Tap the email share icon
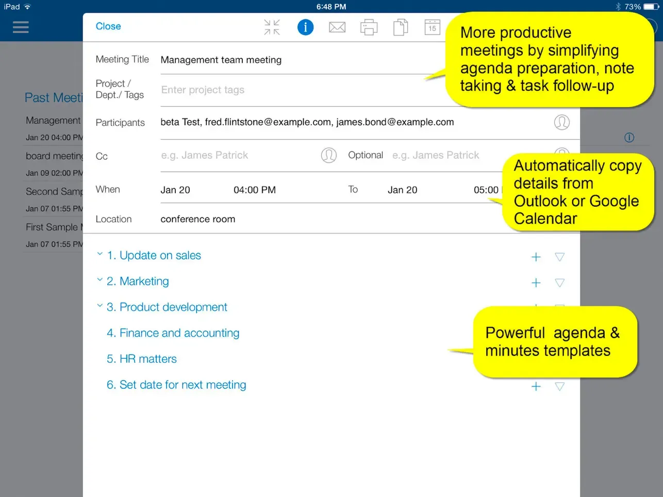This screenshot has width=663, height=497. [337, 27]
